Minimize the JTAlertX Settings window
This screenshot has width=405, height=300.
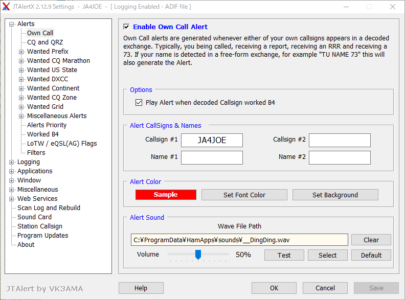coord(346,7)
